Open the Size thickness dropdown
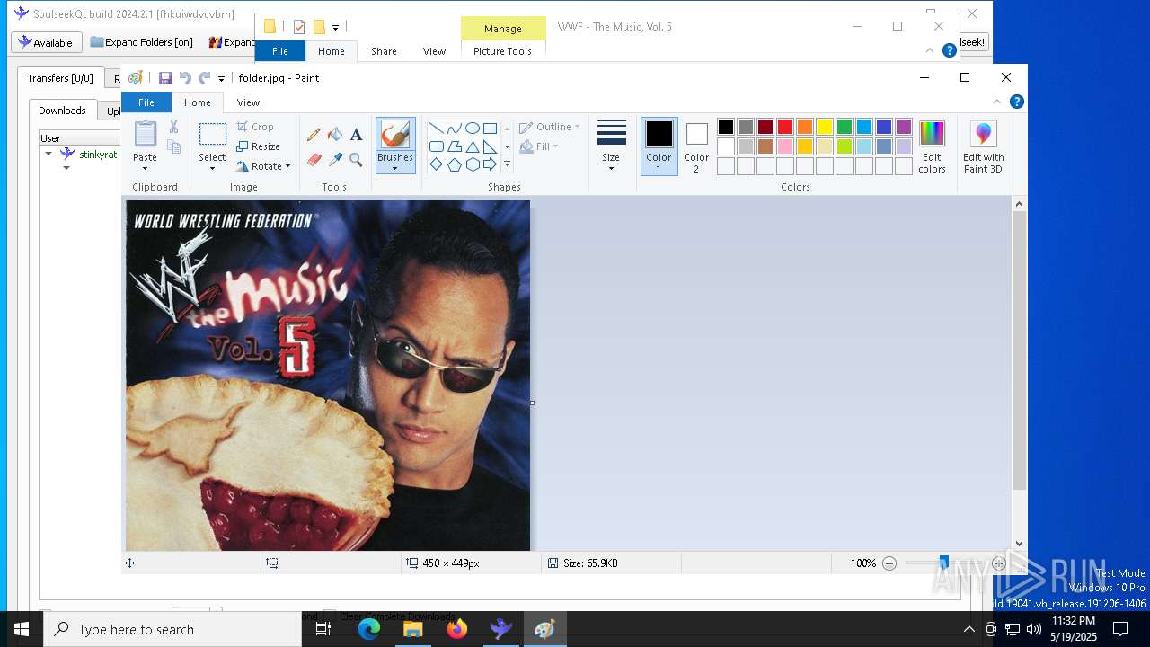This screenshot has width=1150, height=647. pos(611,169)
